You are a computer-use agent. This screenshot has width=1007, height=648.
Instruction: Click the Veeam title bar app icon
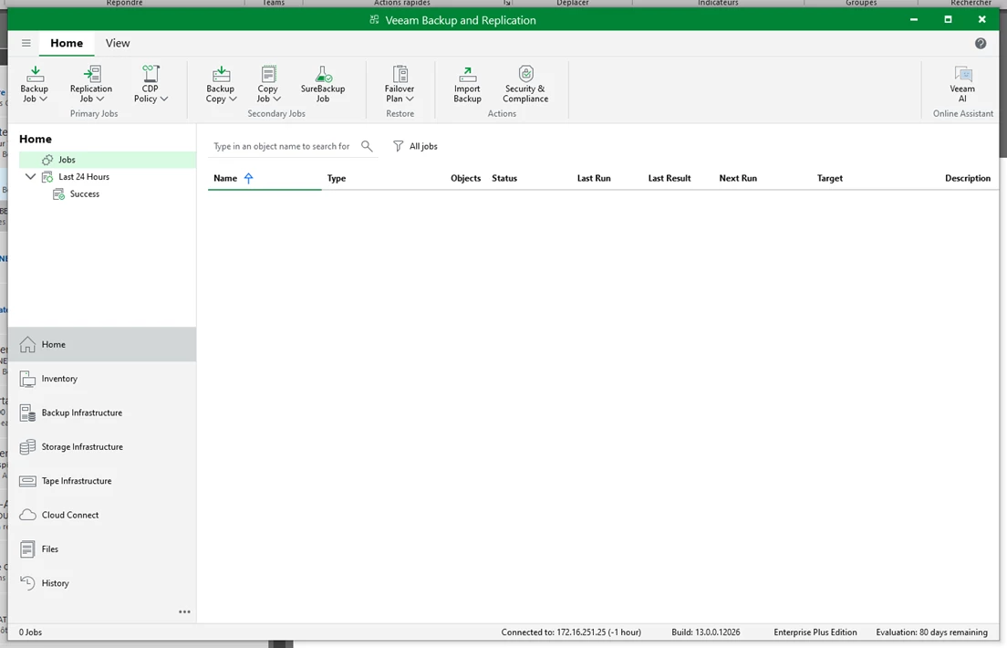coord(374,20)
